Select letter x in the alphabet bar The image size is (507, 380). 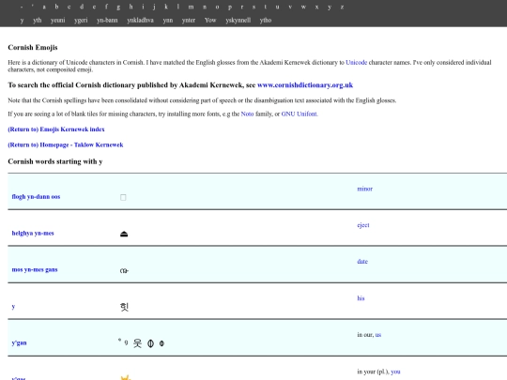[316, 7]
